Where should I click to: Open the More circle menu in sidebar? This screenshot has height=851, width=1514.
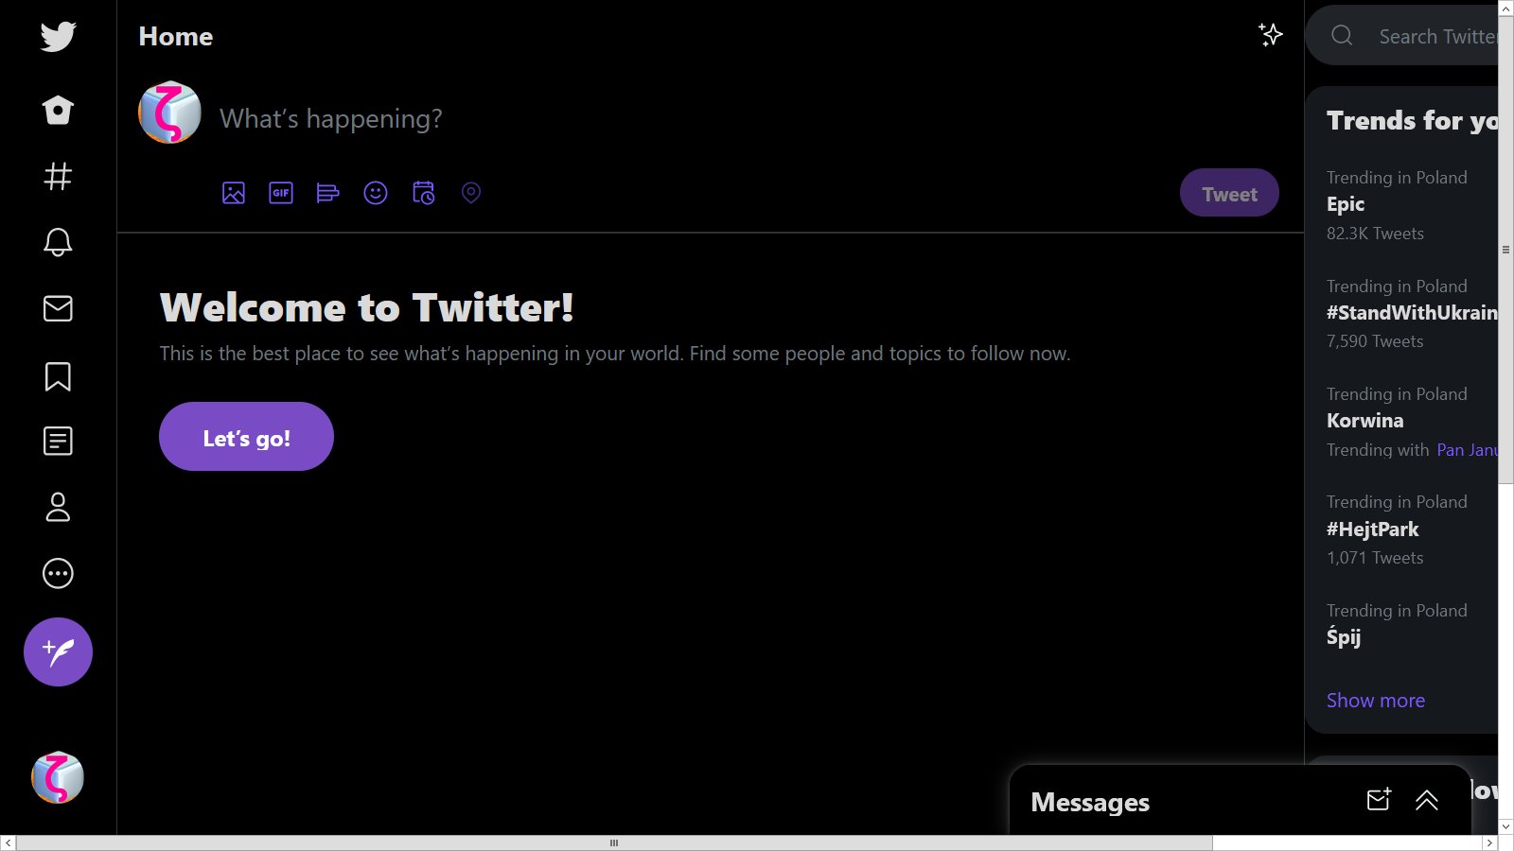click(x=58, y=573)
